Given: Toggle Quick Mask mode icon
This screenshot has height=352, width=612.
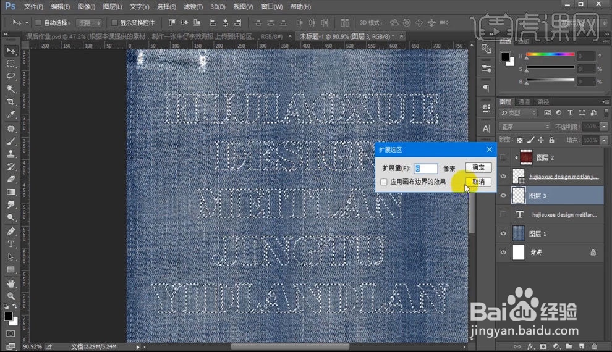Looking at the screenshot, I should [x=11, y=333].
